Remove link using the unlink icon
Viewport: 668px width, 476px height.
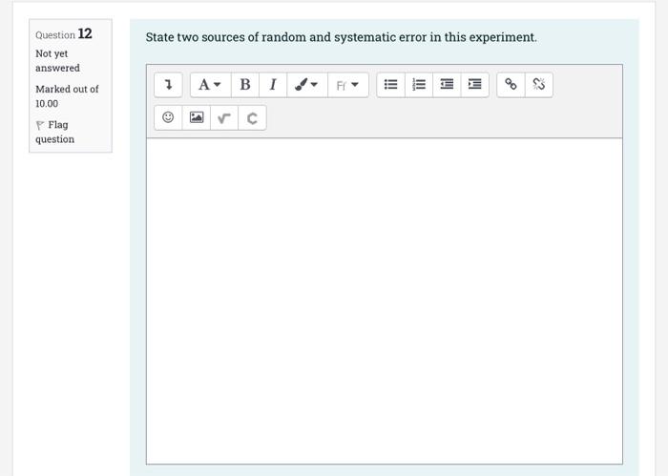click(539, 85)
